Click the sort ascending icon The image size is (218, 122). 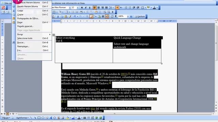[105, 12]
